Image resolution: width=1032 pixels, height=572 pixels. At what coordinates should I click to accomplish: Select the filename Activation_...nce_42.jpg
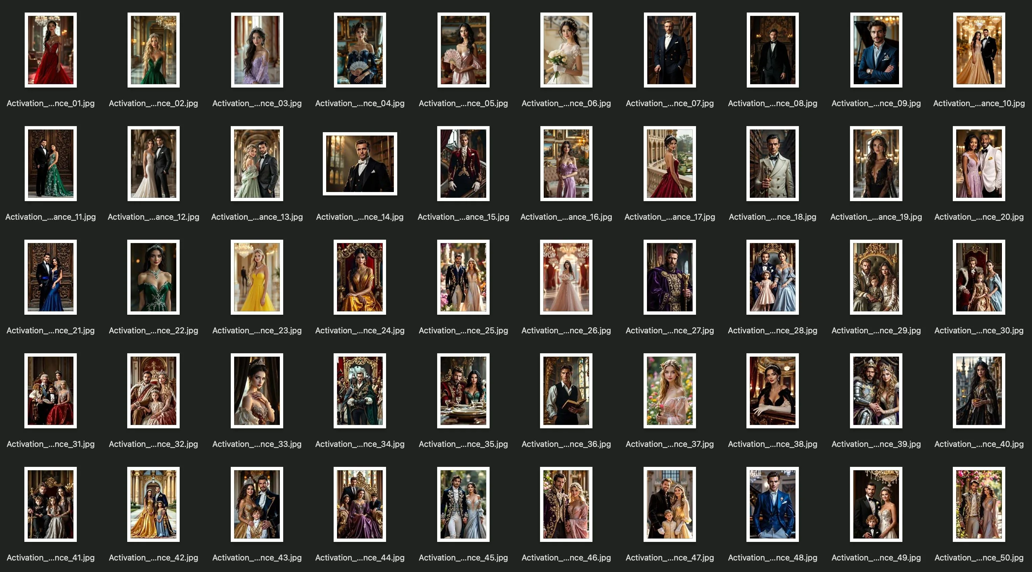(153, 557)
